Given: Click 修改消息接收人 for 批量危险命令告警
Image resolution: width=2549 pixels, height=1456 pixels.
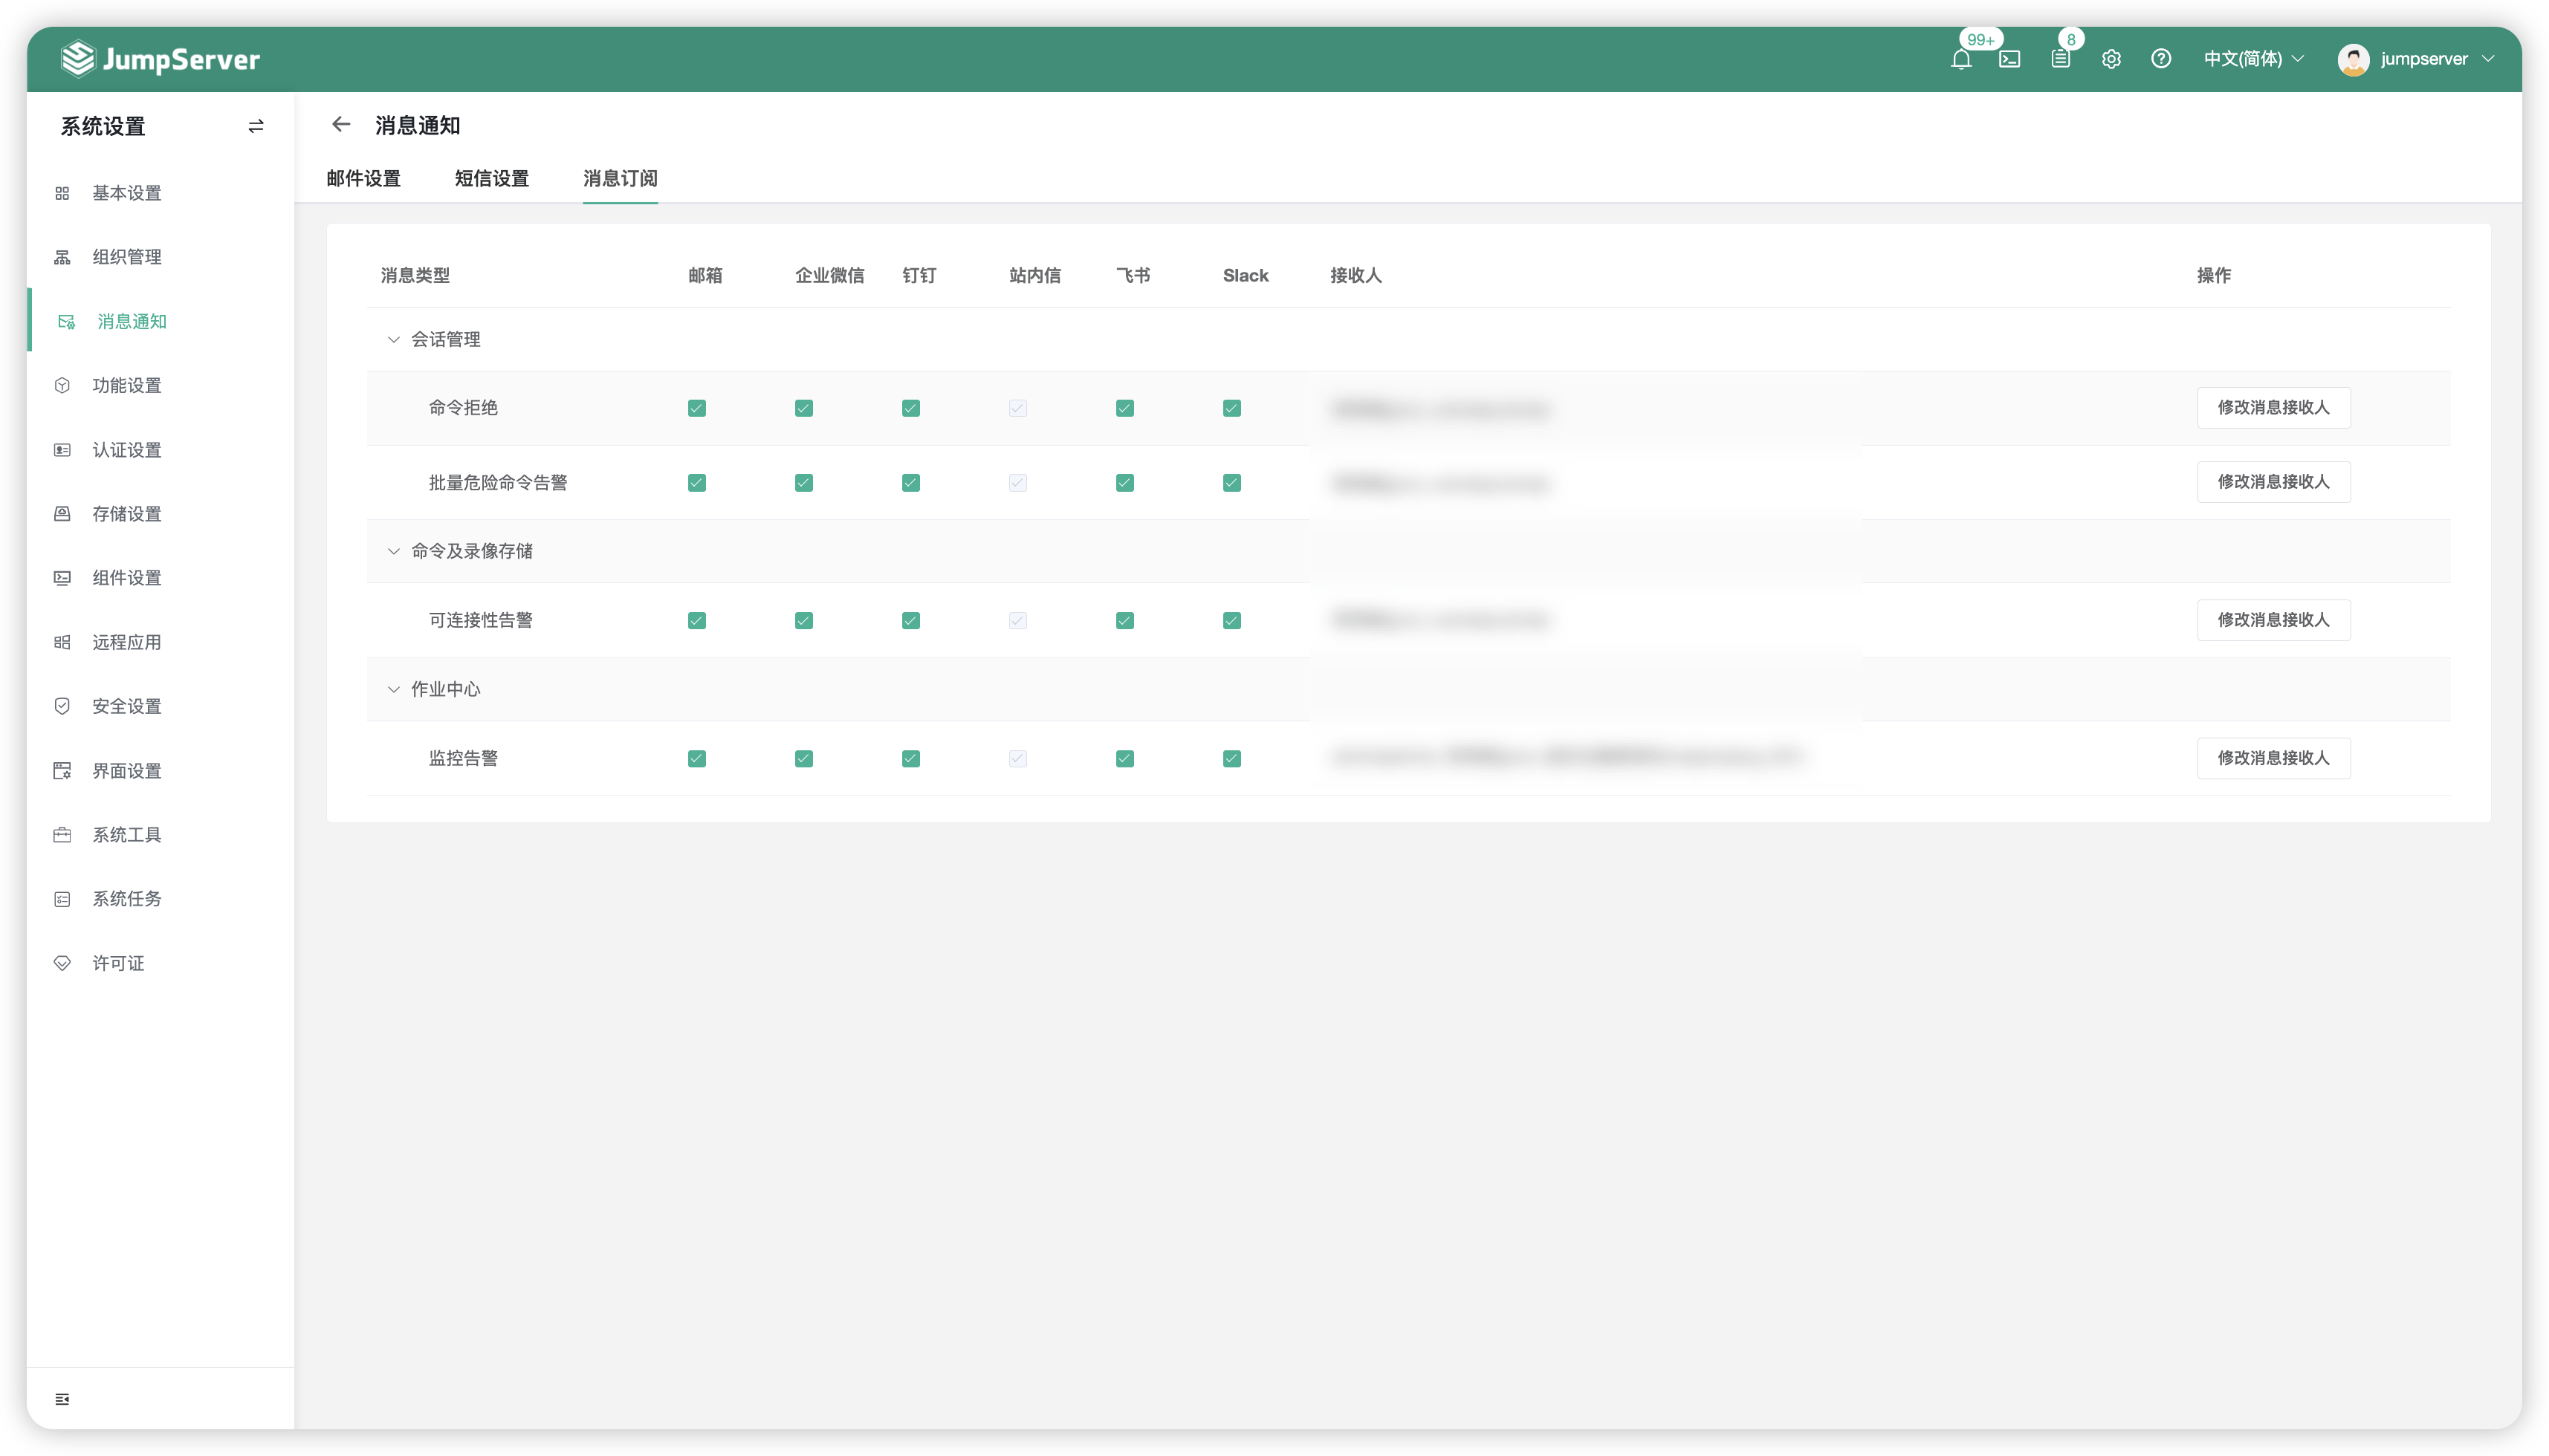Looking at the screenshot, I should click(2274, 482).
